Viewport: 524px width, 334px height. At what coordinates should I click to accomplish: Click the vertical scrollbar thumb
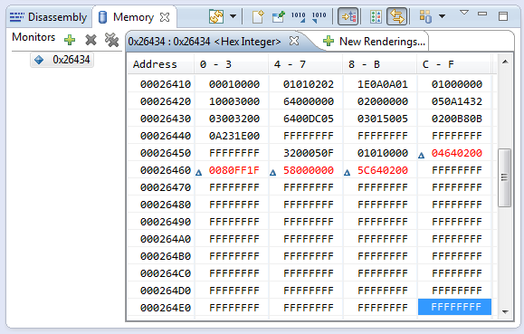coord(504,178)
